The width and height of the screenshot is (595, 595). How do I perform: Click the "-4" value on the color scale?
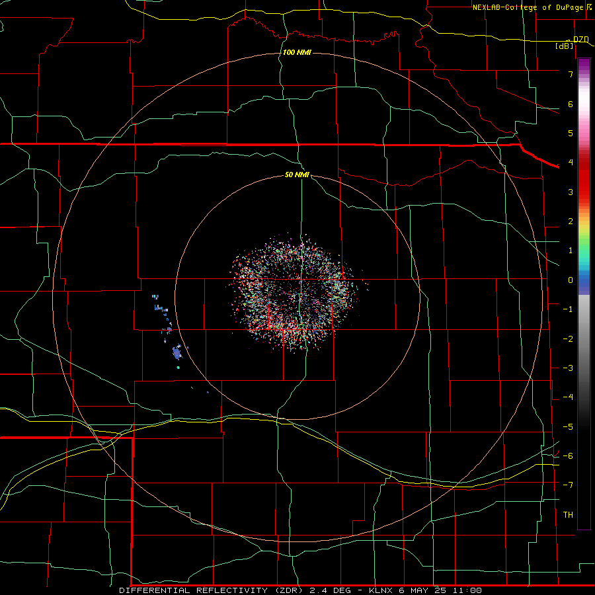pyautogui.click(x=568, y=397)
